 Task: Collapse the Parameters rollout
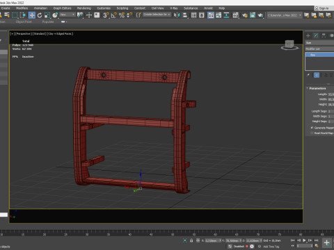pos(317,88)
